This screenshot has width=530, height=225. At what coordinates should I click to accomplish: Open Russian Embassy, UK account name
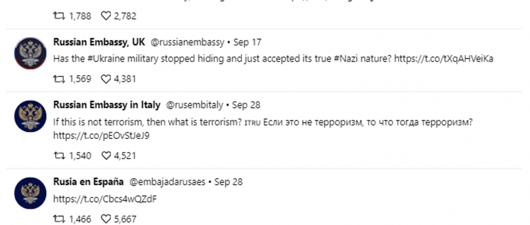click(99, 42)
